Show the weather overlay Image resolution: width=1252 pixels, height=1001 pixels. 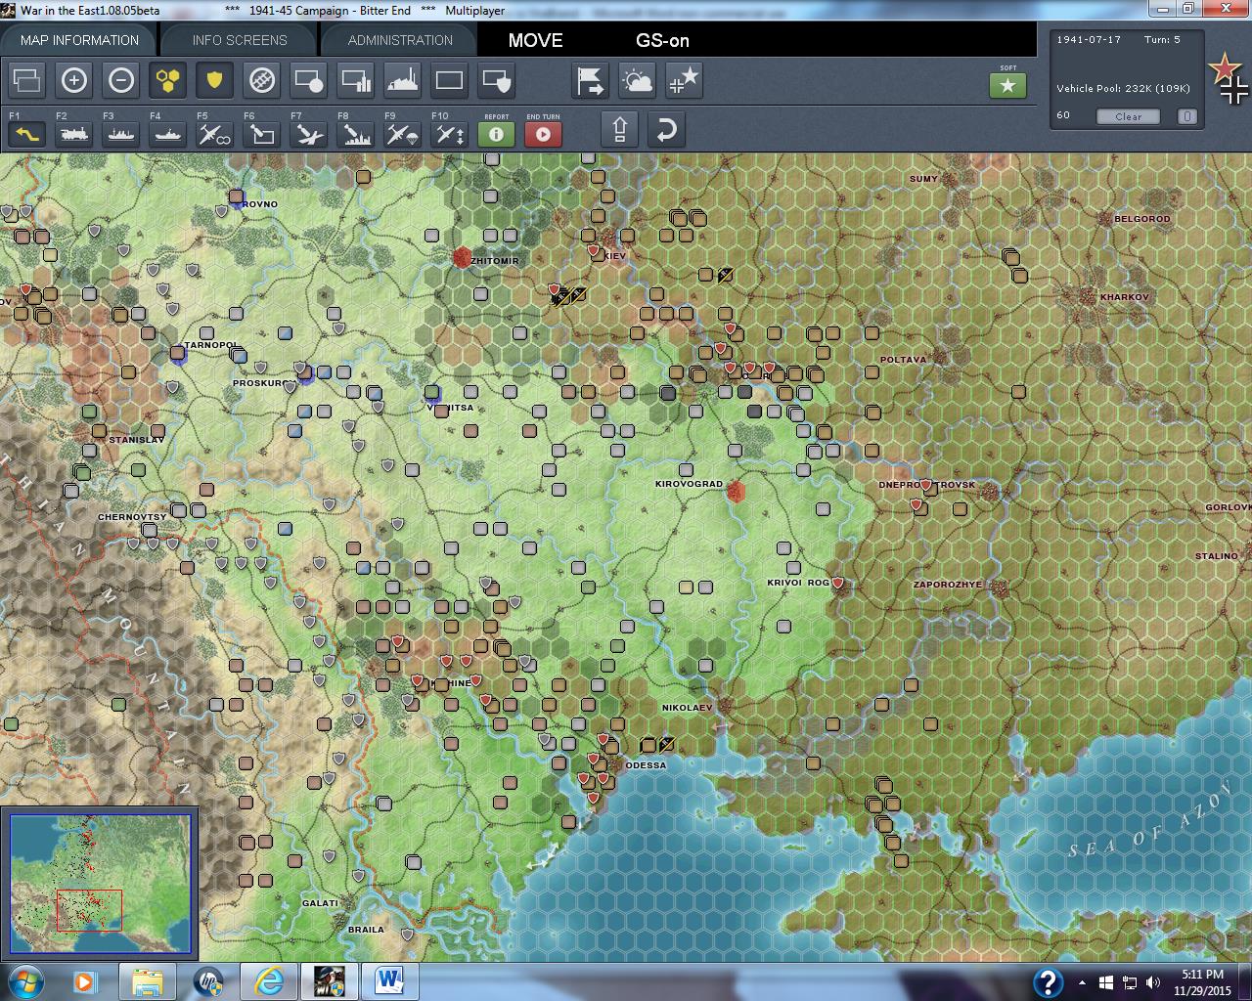pos(638,80)
